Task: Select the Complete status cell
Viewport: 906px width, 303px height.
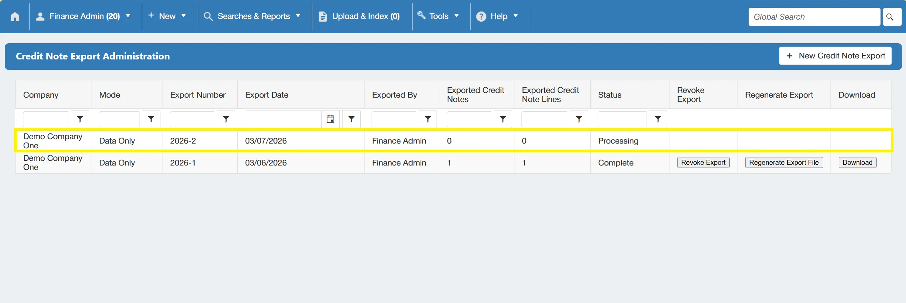Action: pyautogui.click(x=629, y=162)
